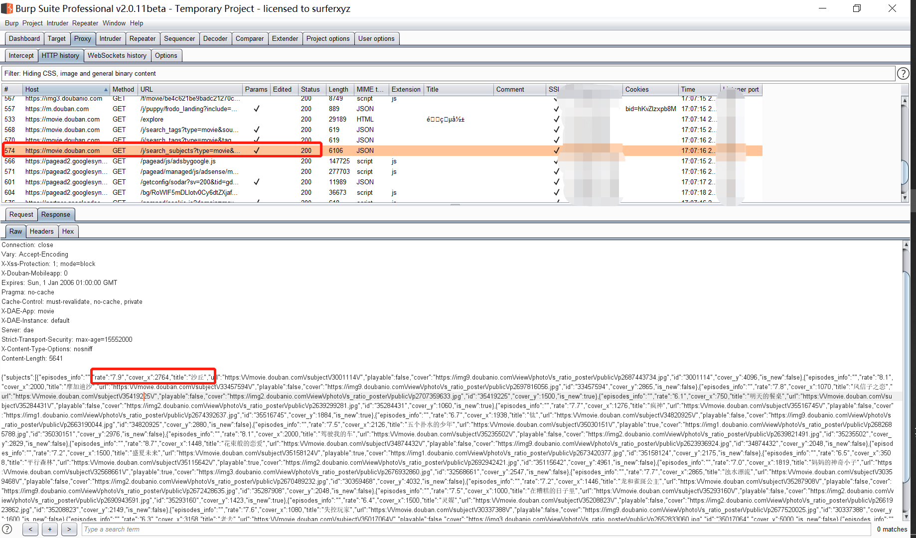This screenshot has height=538, width=916.
Task: Open the Proxy Options sub-tab
Action: pyautogui.click(x=166, y=55)
